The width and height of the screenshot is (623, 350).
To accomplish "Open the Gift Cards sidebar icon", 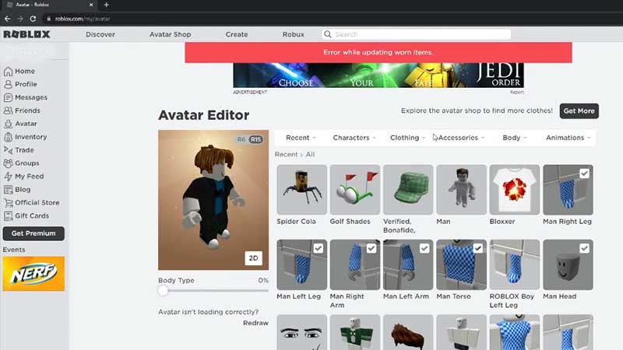I will click(x=8, y=216).
